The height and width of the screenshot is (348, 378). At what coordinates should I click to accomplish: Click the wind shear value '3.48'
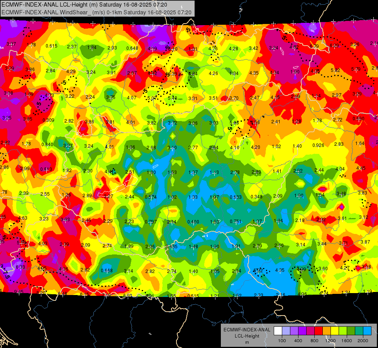pos(341,194)
